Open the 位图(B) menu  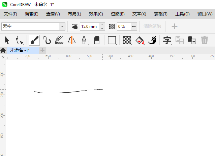click(118, 14)
